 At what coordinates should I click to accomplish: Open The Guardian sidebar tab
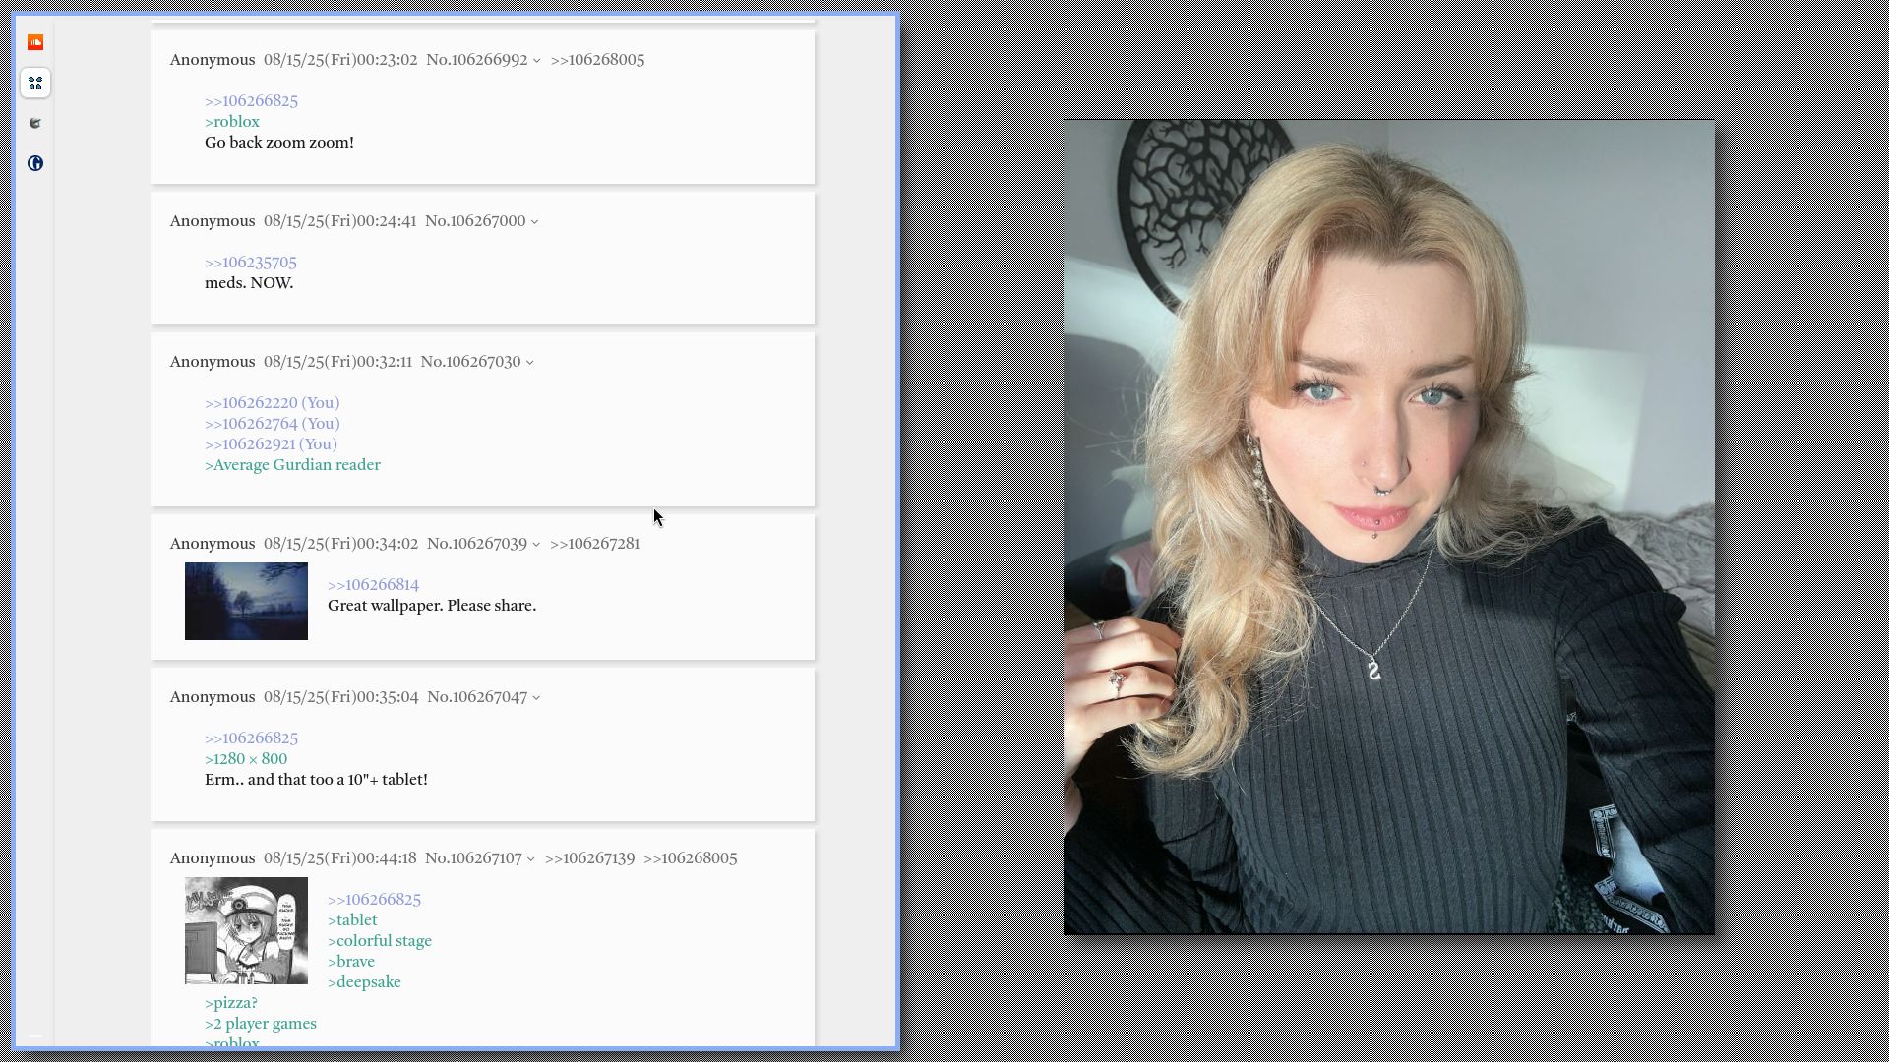pyautogui.click(x=35, y=163)
